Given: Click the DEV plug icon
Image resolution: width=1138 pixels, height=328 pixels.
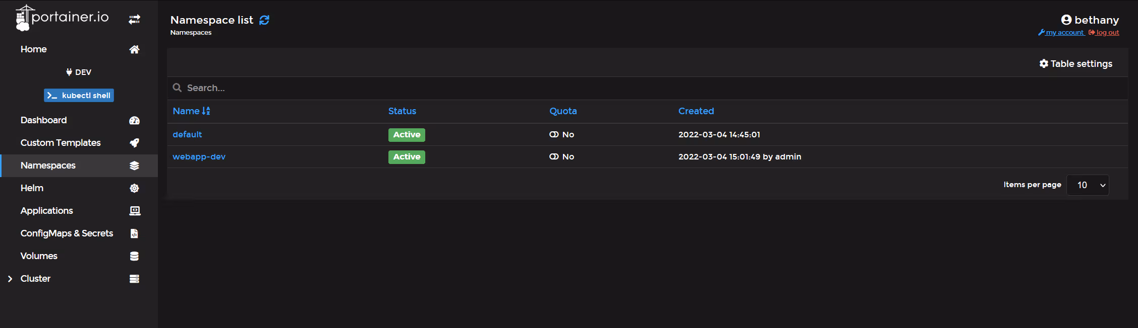Looking at the screenshot, I should pyautogui.click(x=69, y=72).
